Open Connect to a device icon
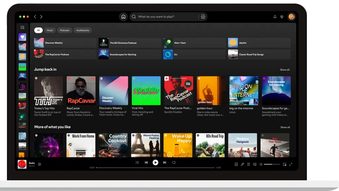 tap(255, 164)
